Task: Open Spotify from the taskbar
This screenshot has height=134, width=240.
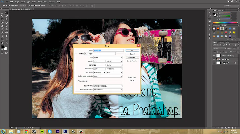Action: point(42,131)
